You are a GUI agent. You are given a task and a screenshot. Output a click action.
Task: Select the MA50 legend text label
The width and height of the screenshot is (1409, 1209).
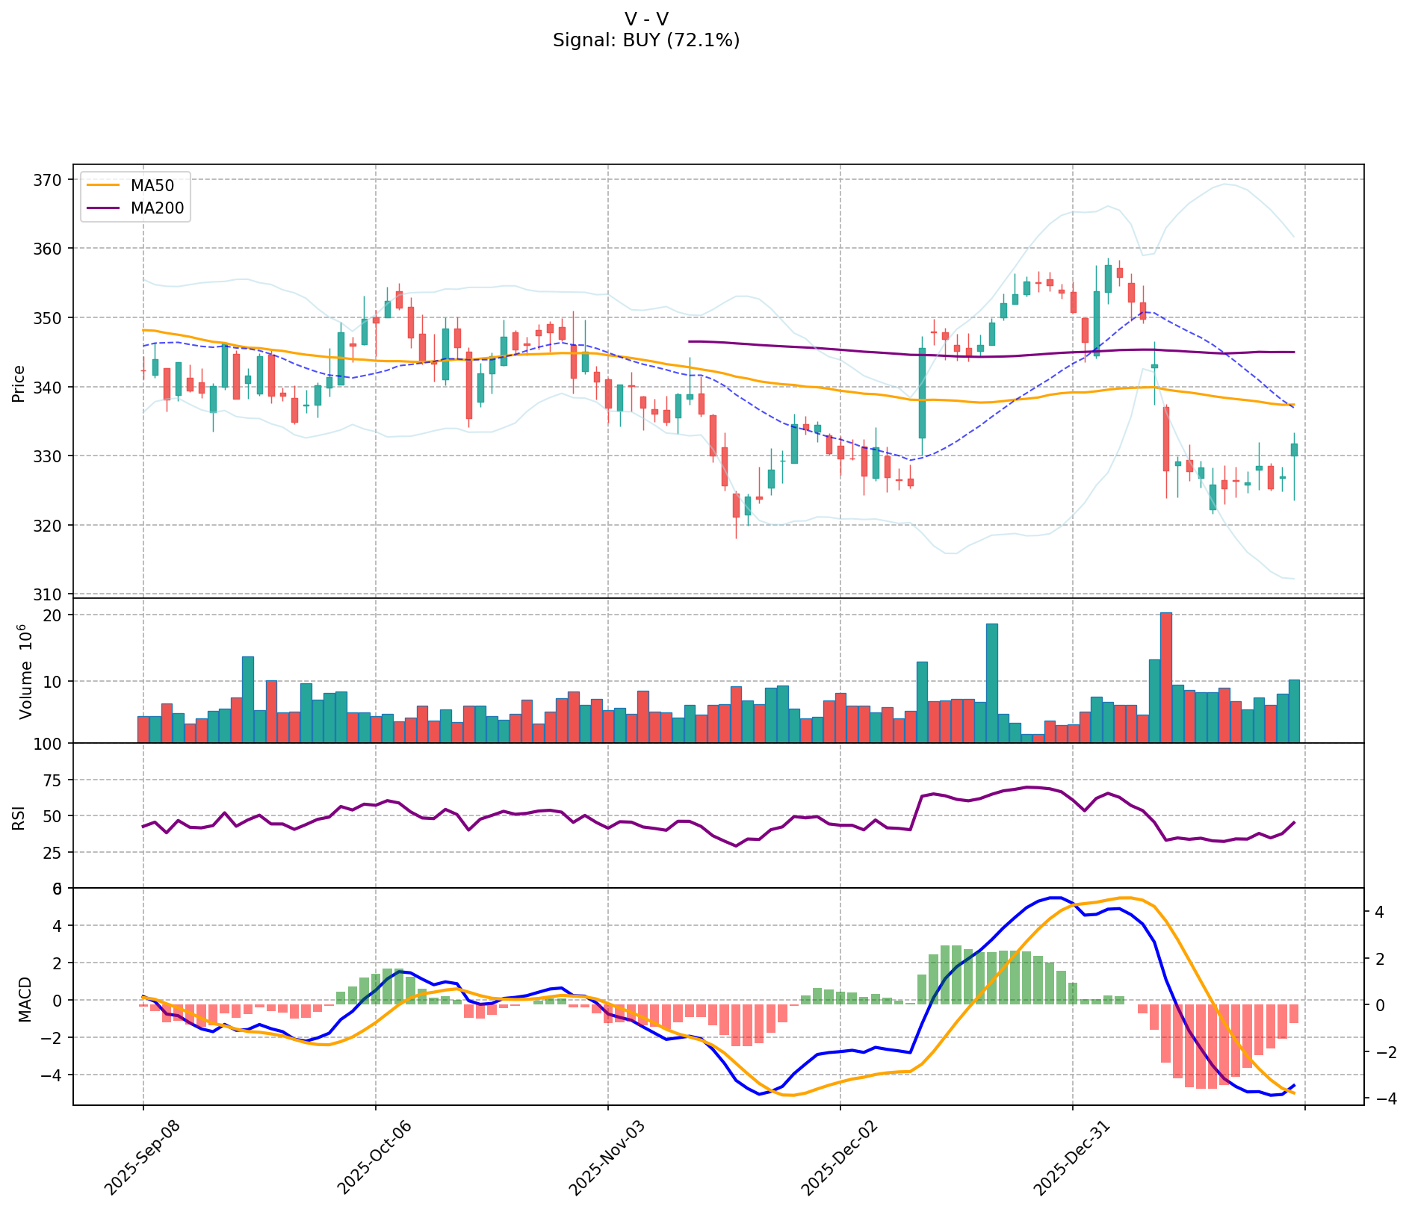click(152, 187)
